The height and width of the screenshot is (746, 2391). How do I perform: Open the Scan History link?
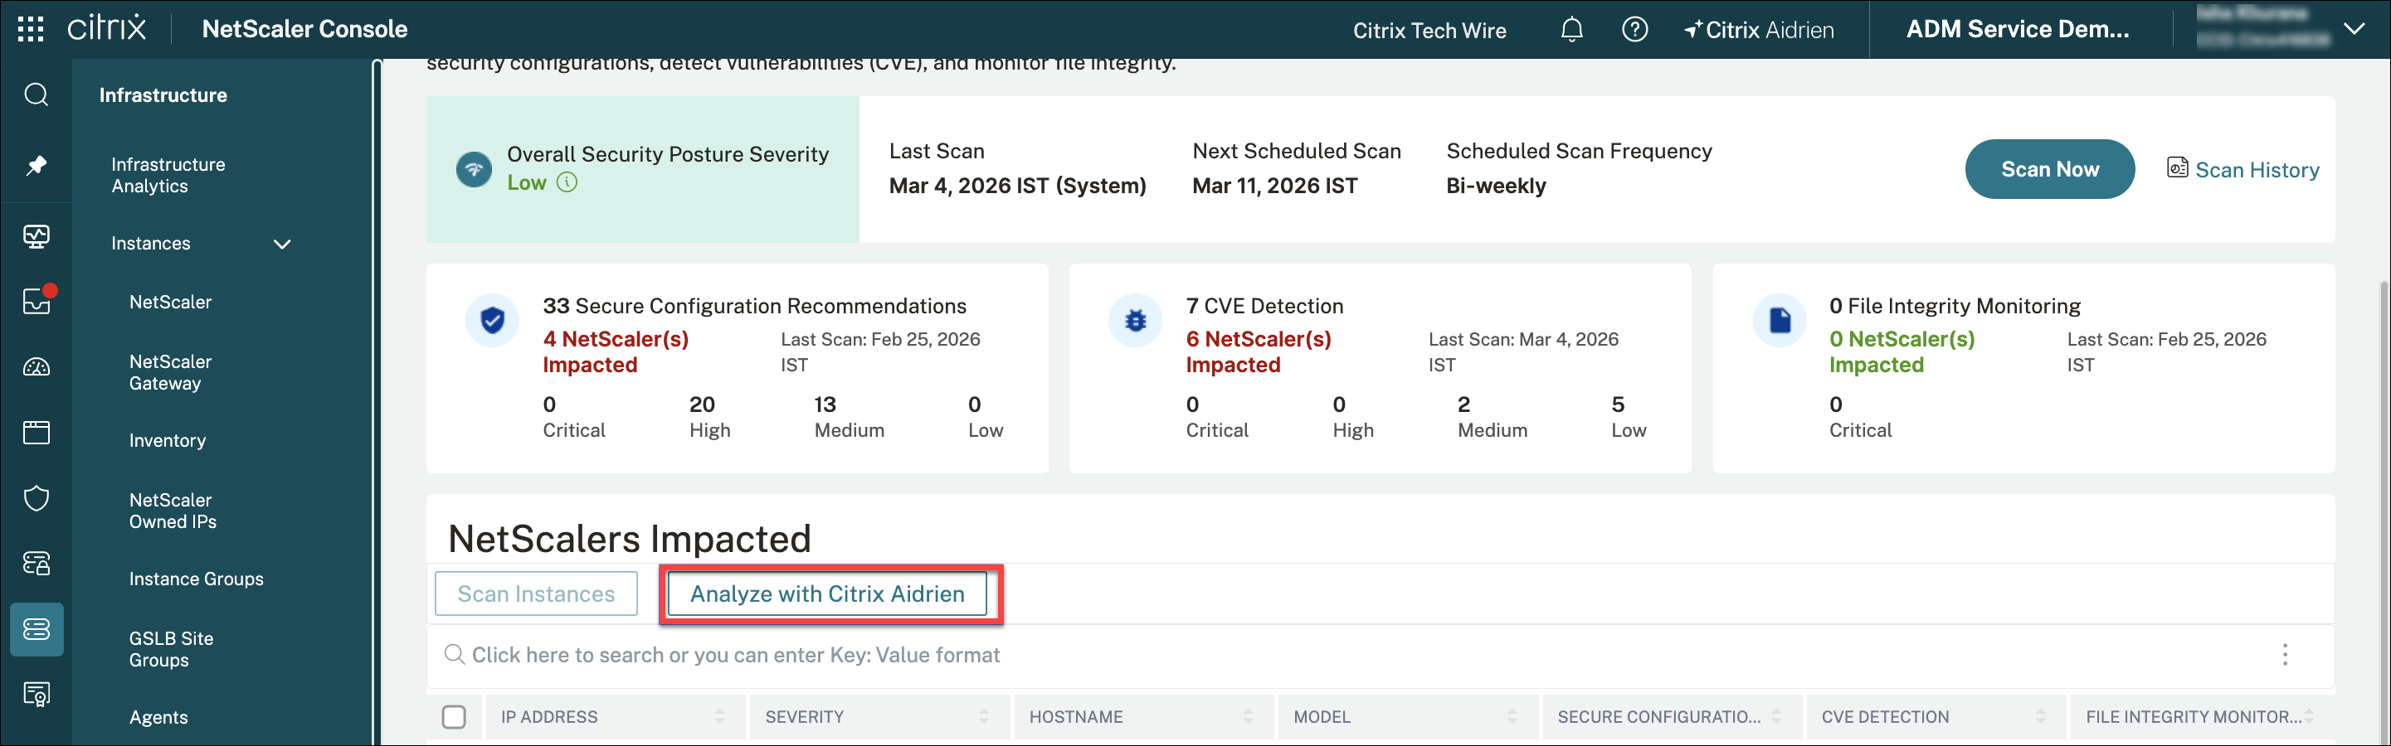pyautogui.click(x=2256, y=170)
